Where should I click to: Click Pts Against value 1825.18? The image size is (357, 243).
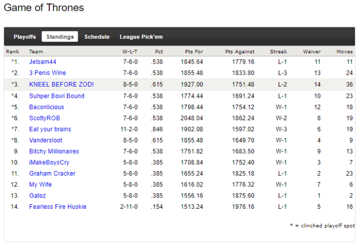coord(243,173)
